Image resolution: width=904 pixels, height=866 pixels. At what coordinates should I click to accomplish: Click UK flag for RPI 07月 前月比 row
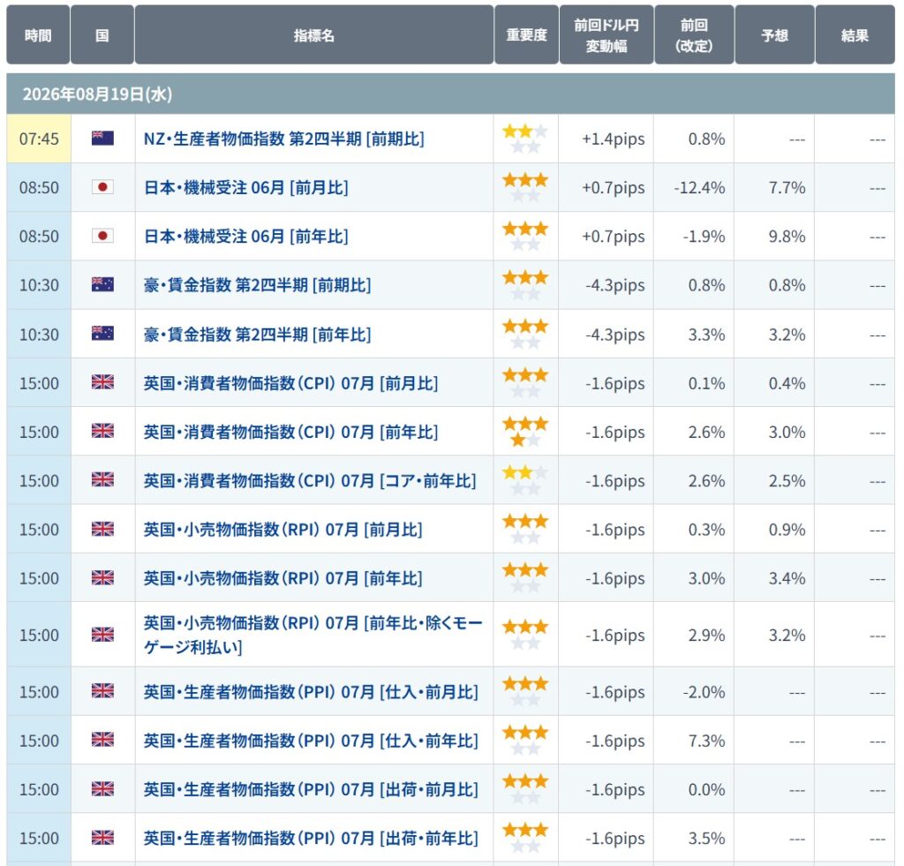pos(102,530)
